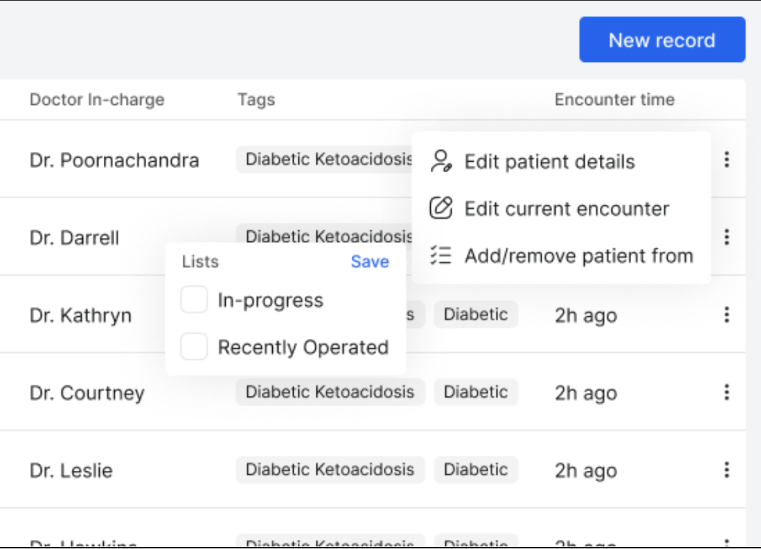Image resolution: width=761 pixels, height=549 pixels.
Task: Click Diabetic Ketoacidosis tag in Dr. Courtney's row
Action: tap(330, 392)
